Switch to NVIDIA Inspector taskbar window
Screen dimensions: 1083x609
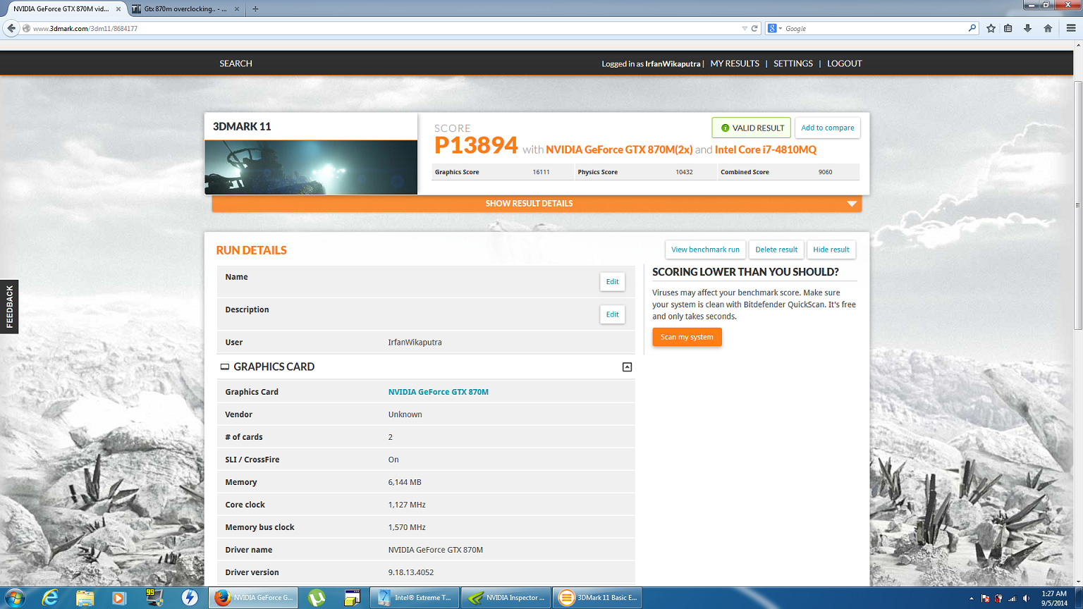pyautogui.click(x=506, y=598)
